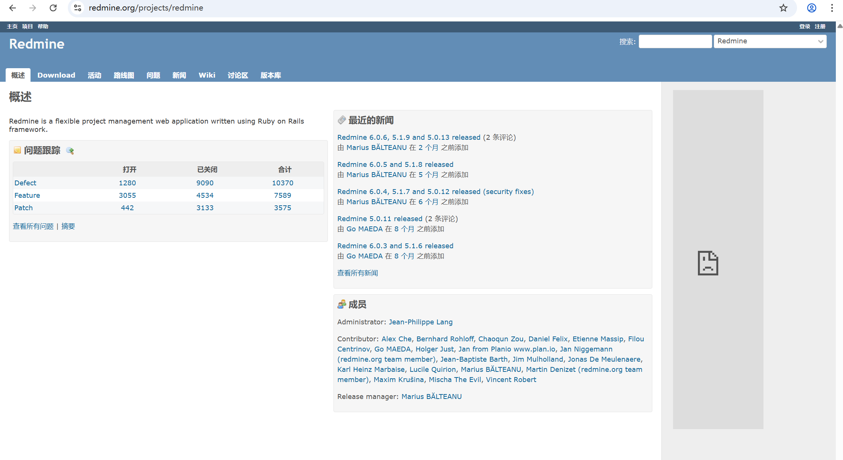Viewport: 843px width, 460px height.
Task: Open news Redmine 6.0.4 security fixes
Action: coord(436,191)
